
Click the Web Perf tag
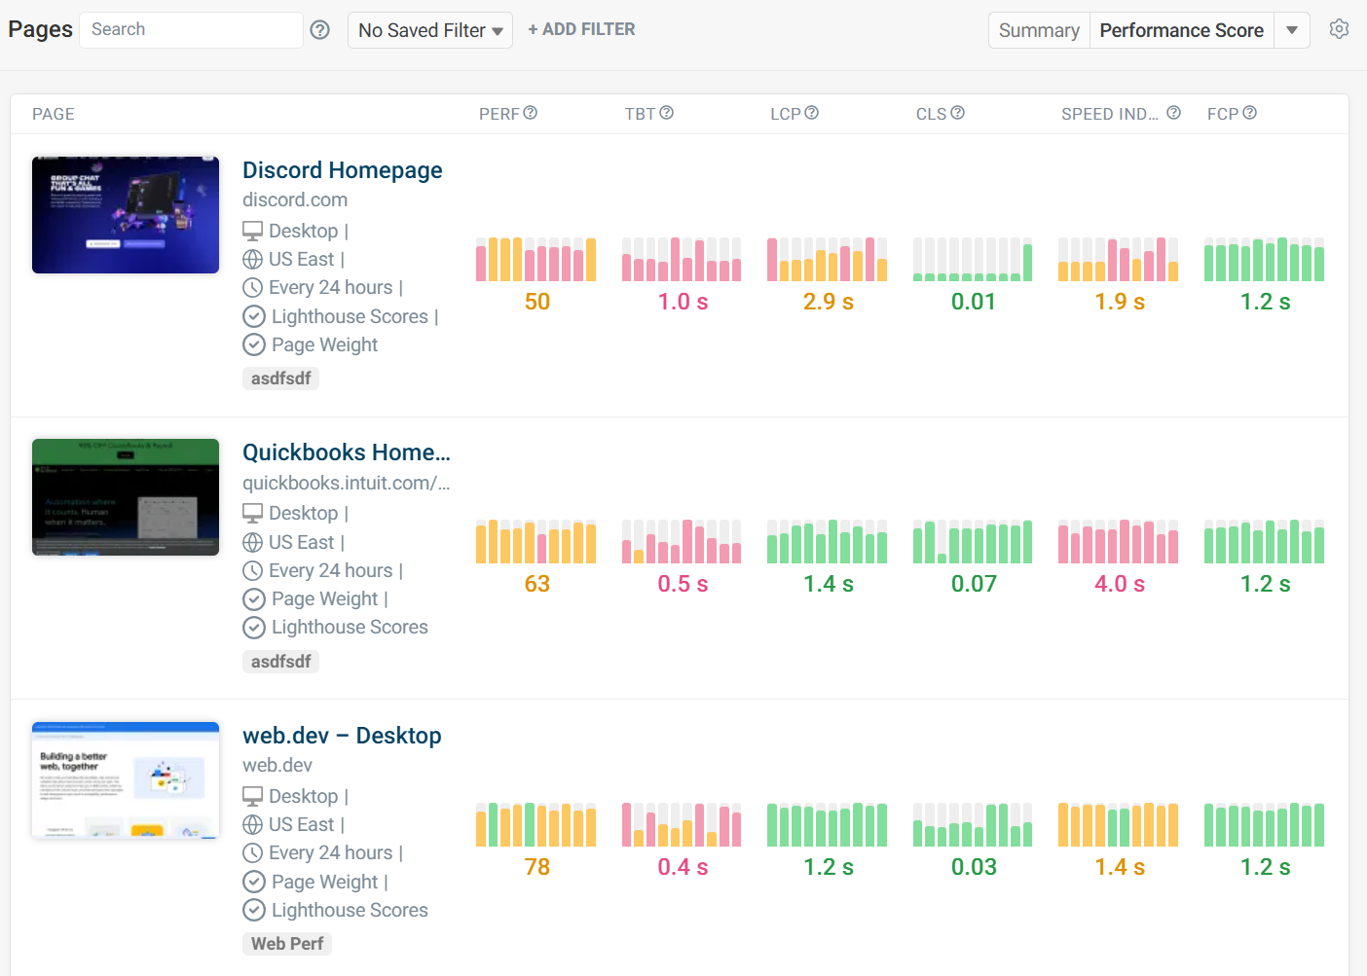287,944
